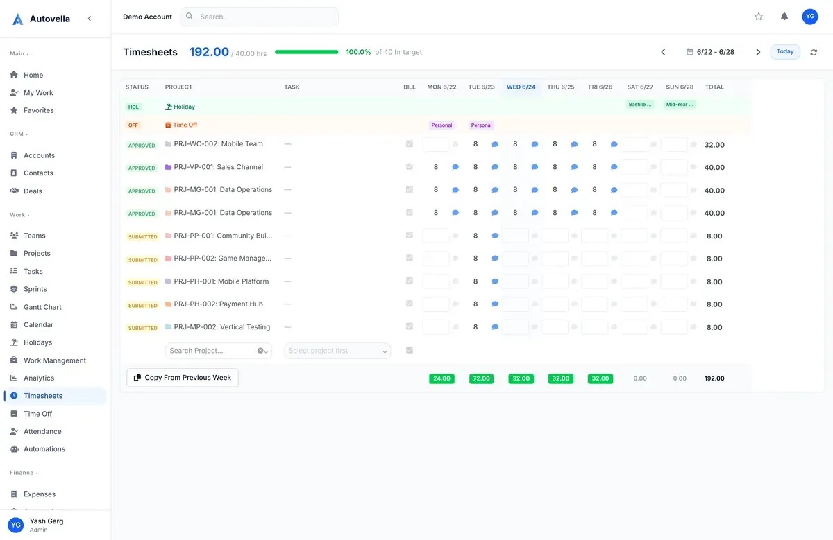Toggle billable checkbox for Vertical Testing row
This screenshot has width=833, height=540.
410,326
